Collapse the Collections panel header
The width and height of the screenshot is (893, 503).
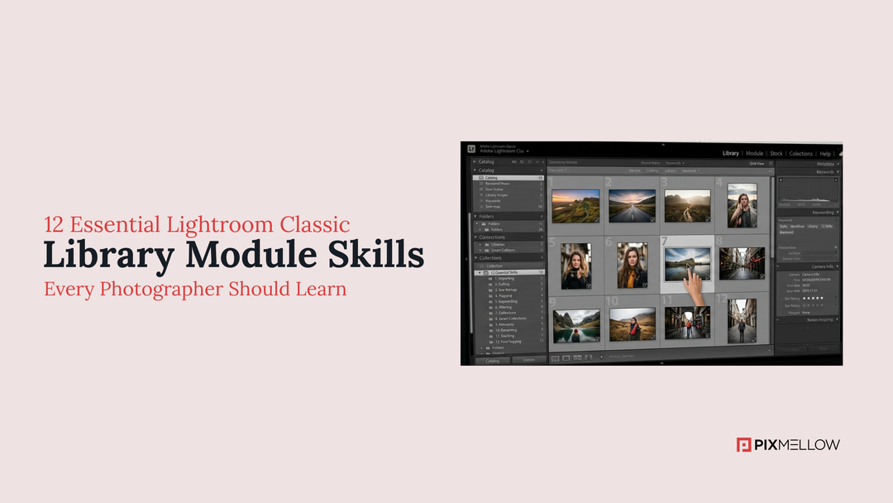click(475, 258)
